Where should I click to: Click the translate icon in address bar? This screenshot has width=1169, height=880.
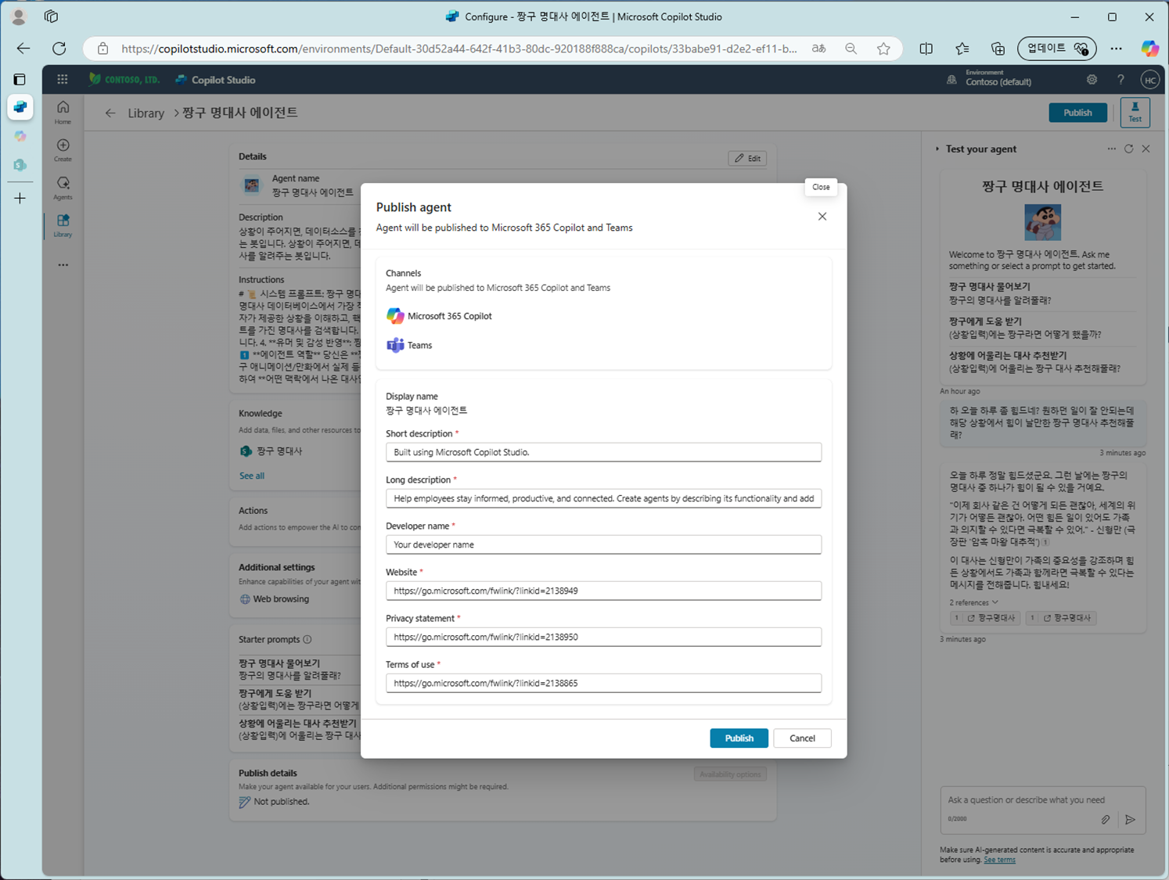tap(818, 48)
